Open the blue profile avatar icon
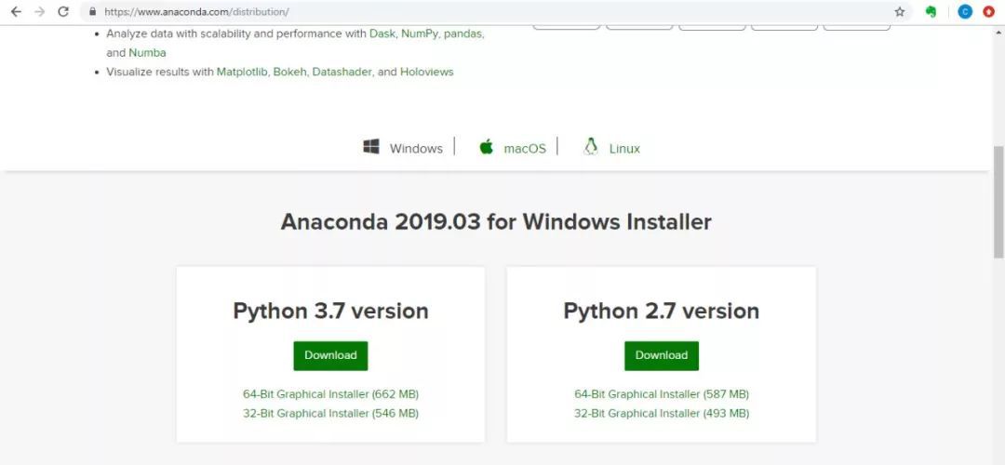The height and width of the screenshot is (465, 1005). pos(965,11)
